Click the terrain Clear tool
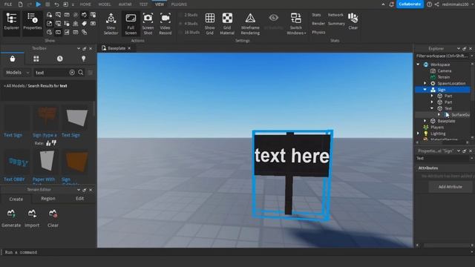This screenshot has height=267, width=475. [x=53, y=218]
